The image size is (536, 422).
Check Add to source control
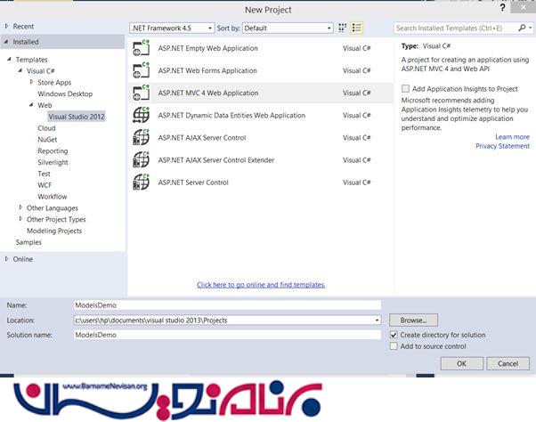point(394,346)
